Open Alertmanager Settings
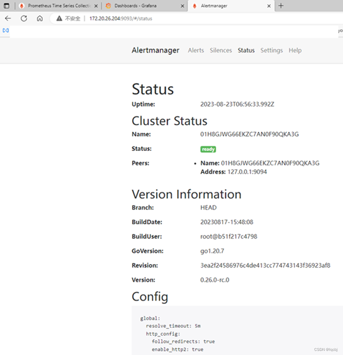 pos(271,50)
